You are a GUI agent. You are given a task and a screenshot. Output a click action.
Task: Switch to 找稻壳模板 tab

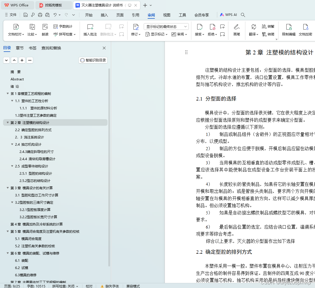[x=53, y=5]
